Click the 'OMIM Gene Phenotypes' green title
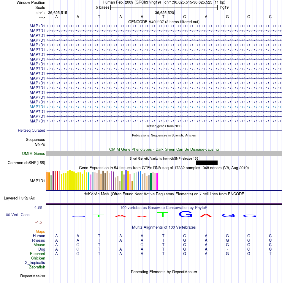The height and width of the screenshot is (283, 282). pos(164,149)
